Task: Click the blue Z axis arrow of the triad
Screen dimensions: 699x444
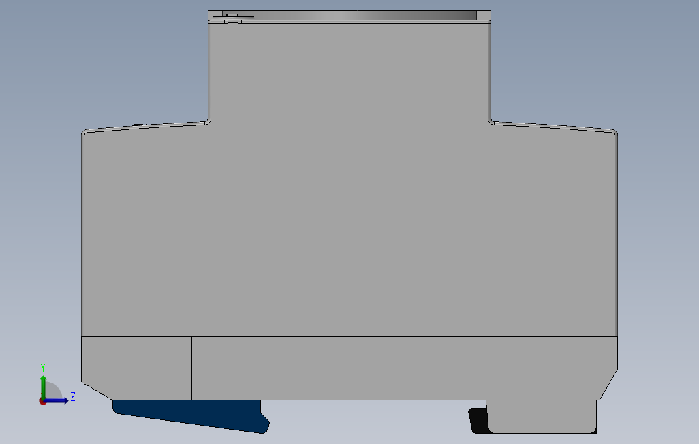Action: click(x=56, y=401)
